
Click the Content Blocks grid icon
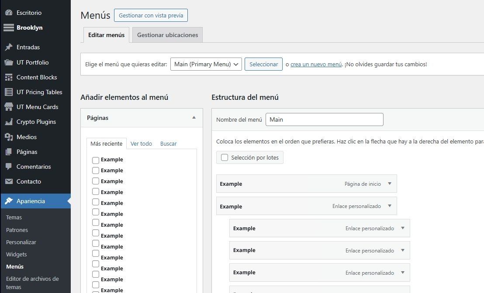(9, 77)
